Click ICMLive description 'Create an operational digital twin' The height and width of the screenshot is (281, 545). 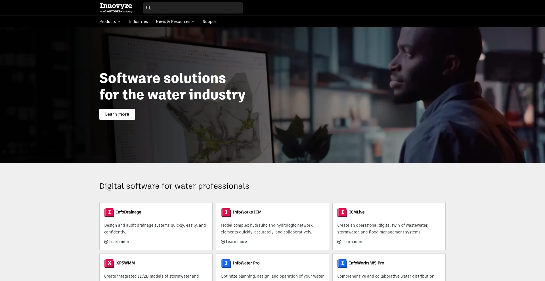(383, 229)
